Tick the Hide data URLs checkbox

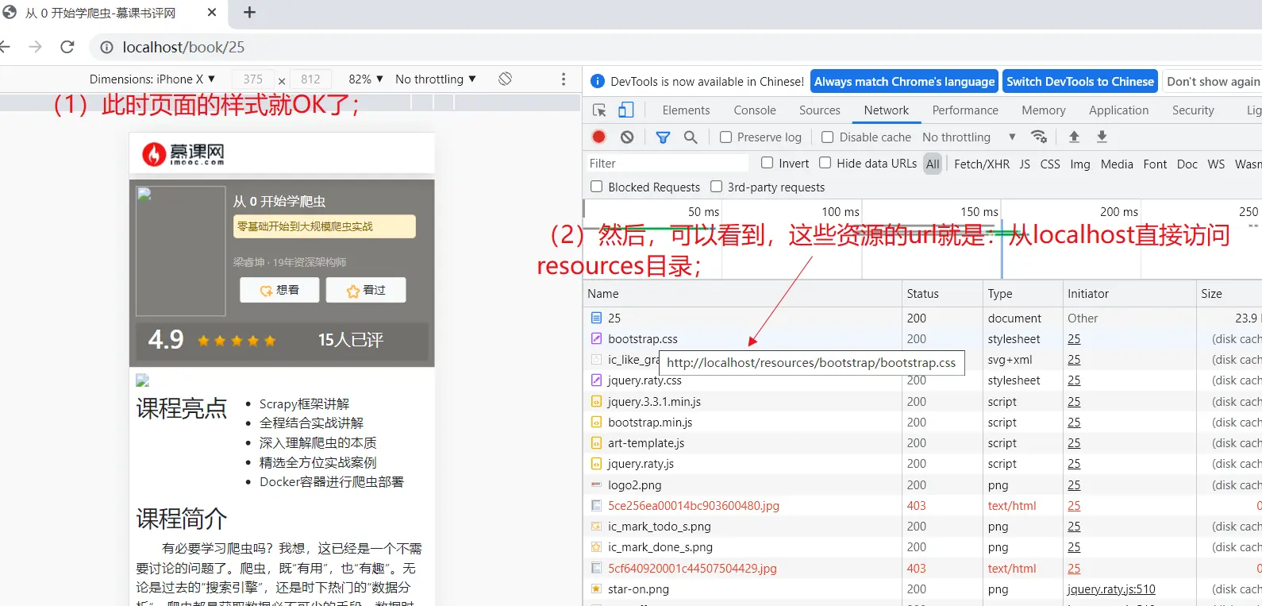(825, 163)
